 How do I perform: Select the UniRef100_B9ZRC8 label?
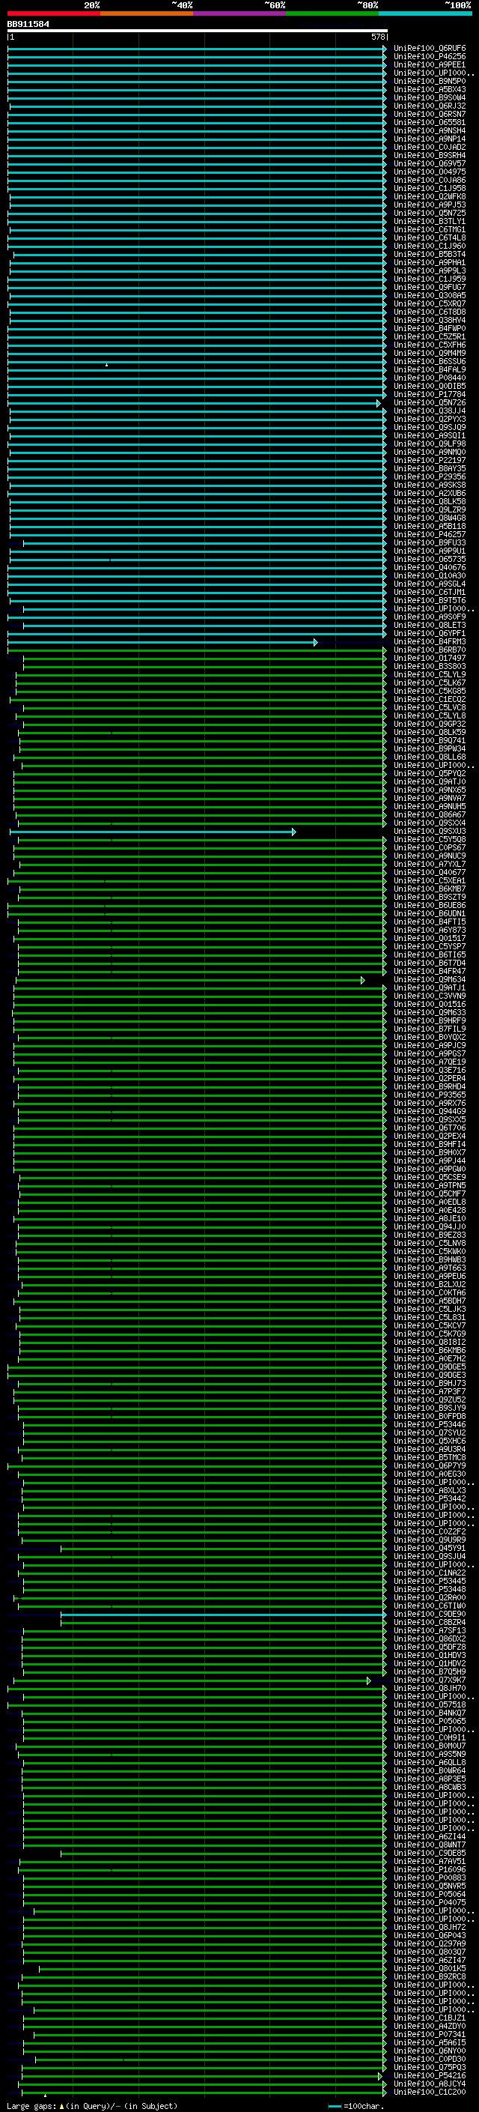pos(430,1978)
